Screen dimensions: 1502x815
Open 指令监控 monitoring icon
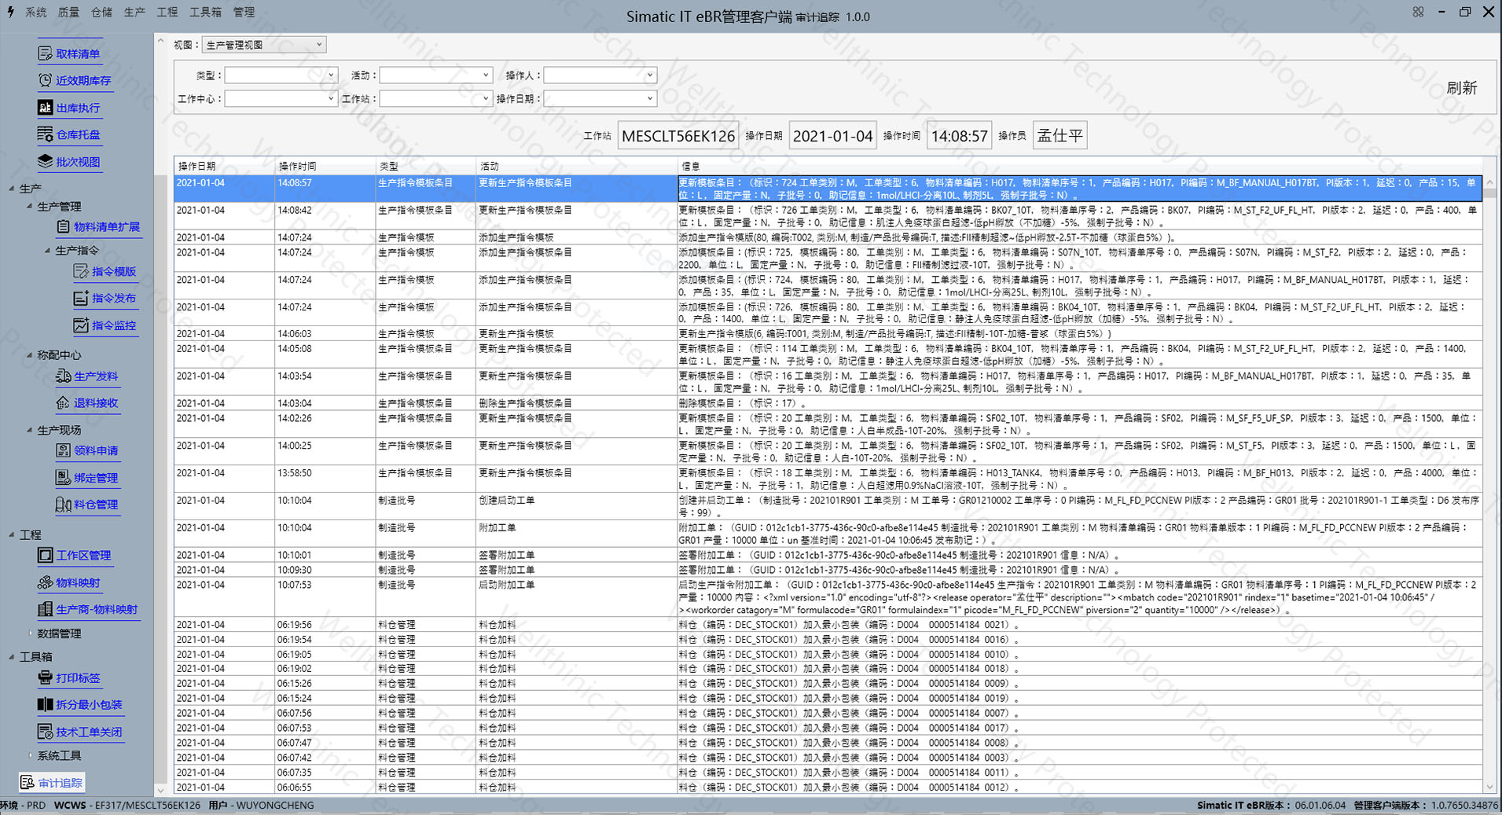(81, 325)
